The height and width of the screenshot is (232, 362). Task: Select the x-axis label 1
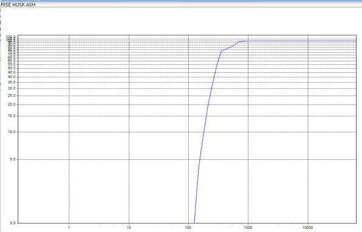[69, 228]
